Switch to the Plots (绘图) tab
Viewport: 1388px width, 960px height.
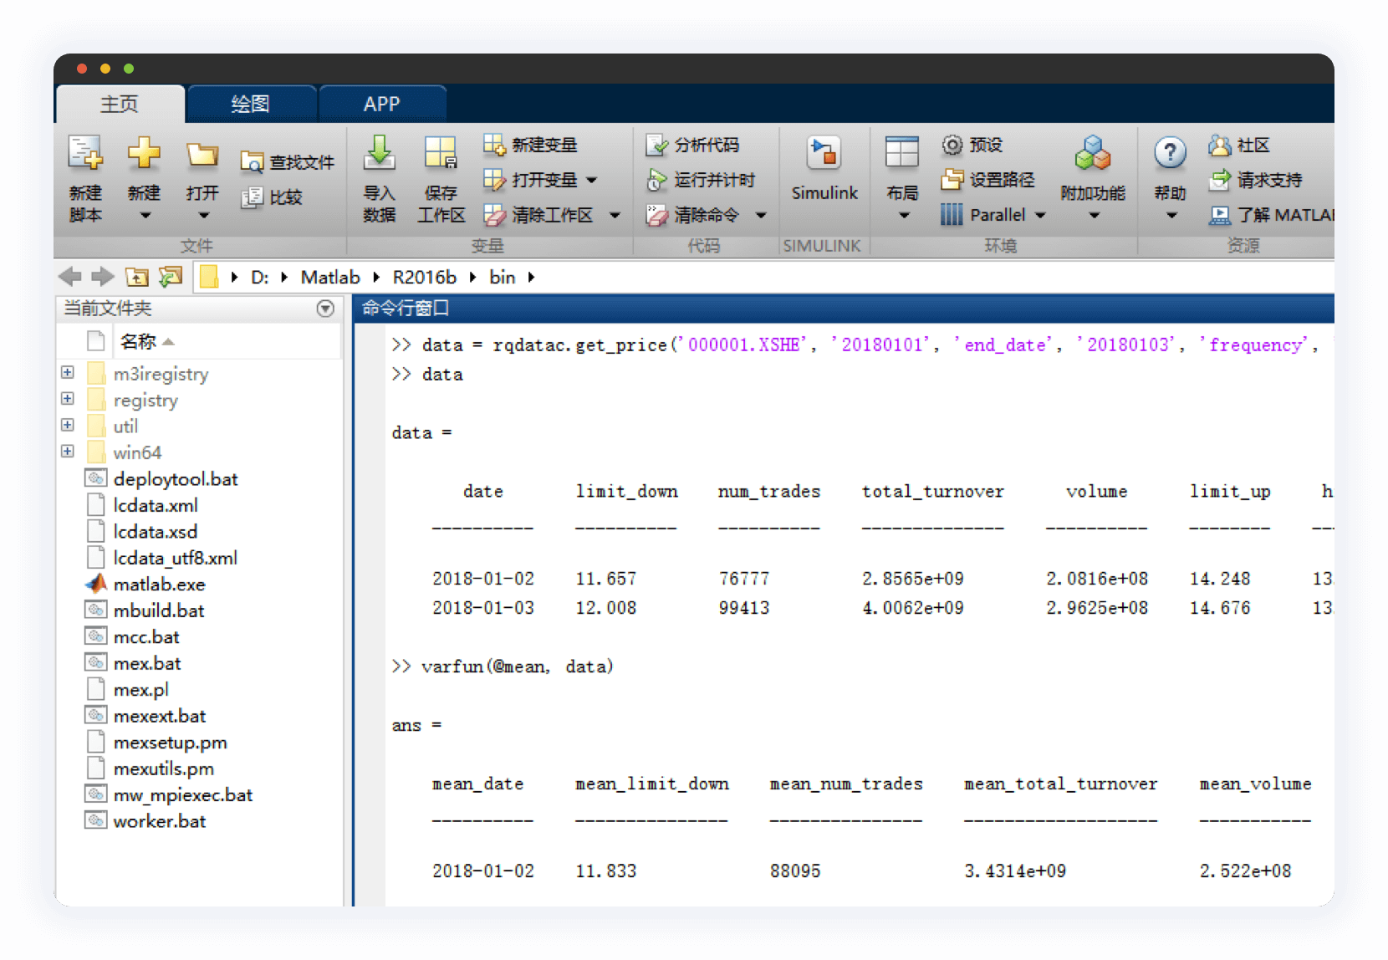(251, 104)
